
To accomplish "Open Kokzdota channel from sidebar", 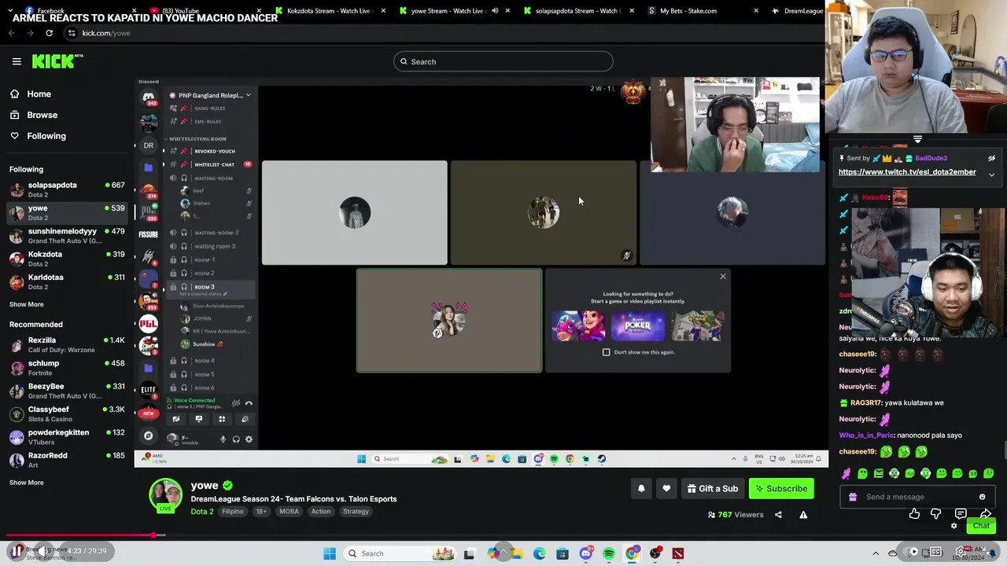I will (x=67, y=259).
